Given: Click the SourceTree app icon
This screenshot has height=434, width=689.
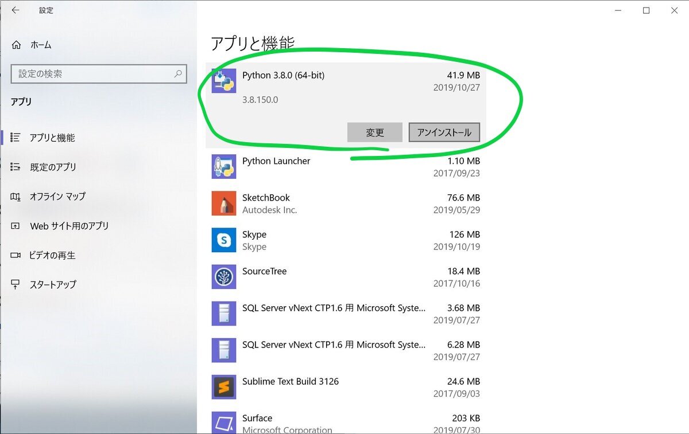Looking at the screenshot, I should [223, 277].
